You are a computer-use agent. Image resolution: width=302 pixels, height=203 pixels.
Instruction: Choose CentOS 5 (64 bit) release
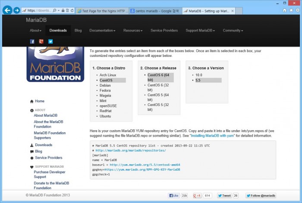click(x=158, y=97)
